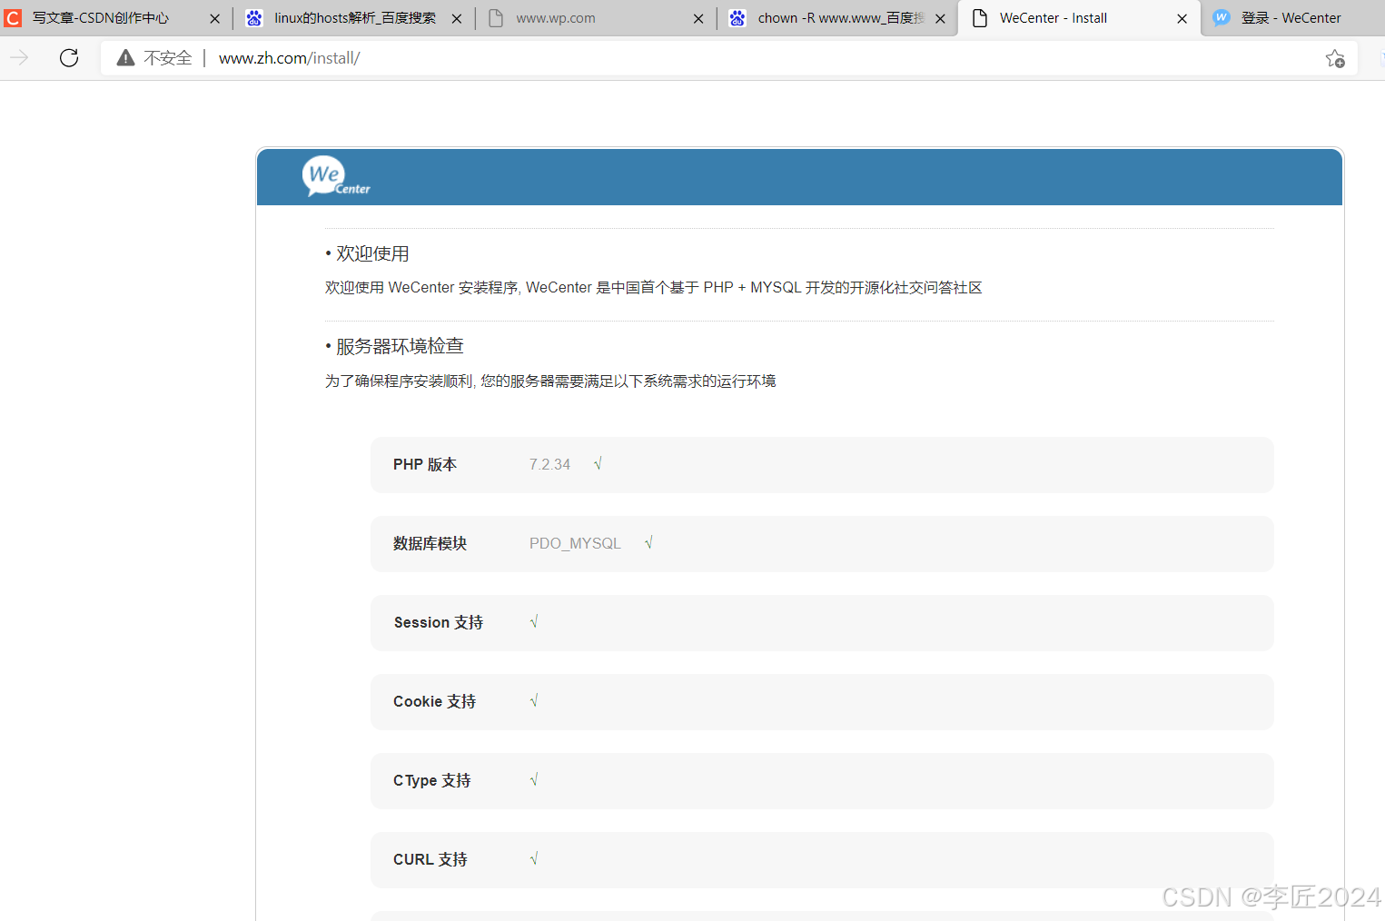The height and width of the screenshot is (921, 1385).
Task: Click the browser forward arrow button
Action: click(19, 58)
